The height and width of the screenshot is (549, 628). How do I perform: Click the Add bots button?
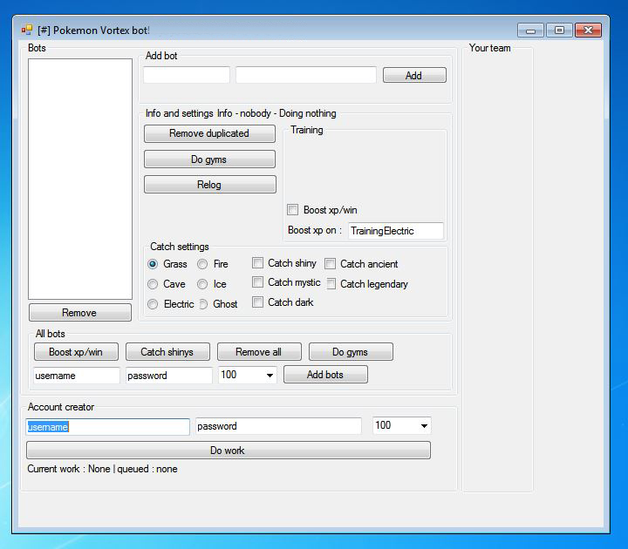click(x=325, y=375)
